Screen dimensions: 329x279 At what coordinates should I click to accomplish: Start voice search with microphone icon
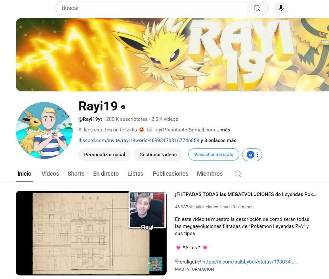[281, 8]
